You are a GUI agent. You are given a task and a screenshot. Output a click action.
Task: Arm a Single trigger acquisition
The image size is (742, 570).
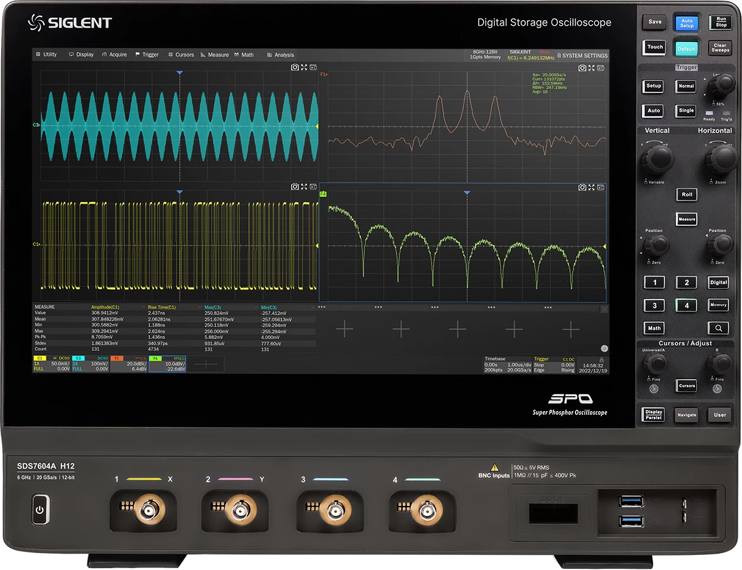(686, 110)
